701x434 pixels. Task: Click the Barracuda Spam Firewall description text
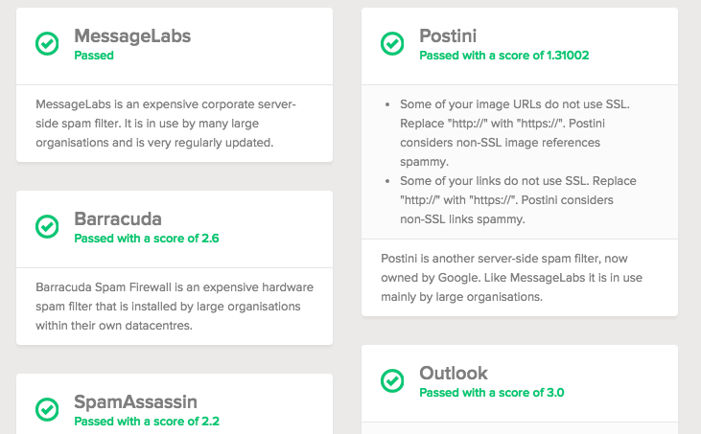click(175, 307)
